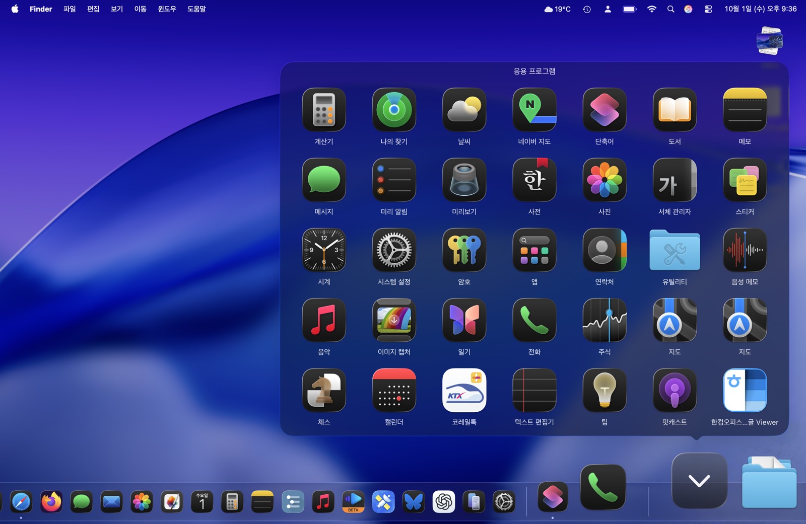806x524 pixels.
Task: Open the 네이버 지도 app
Action: (x=534, y=110)
